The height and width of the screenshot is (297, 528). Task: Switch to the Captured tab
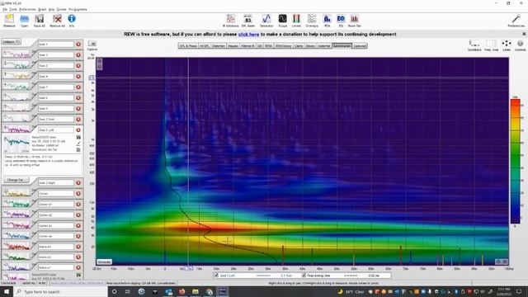[x=360, y=46]
